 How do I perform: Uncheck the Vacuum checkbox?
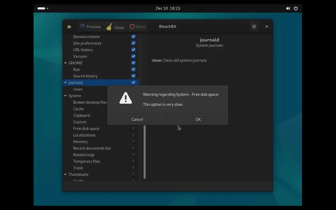pos(133,56)
